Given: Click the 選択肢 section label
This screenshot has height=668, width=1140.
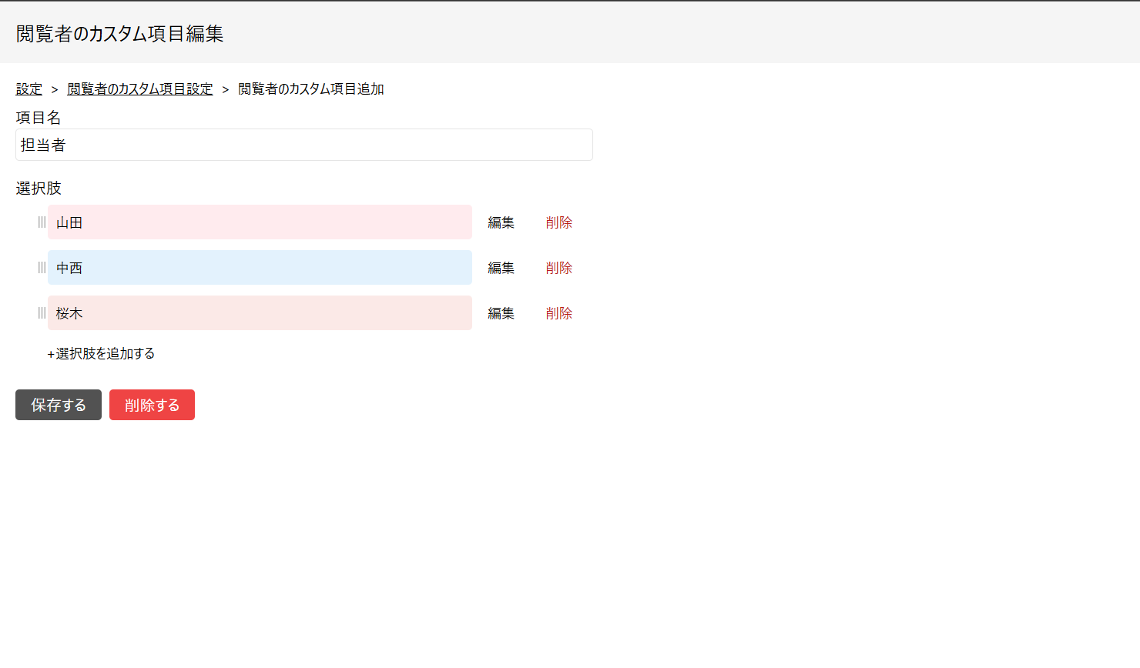Looking at the screenshot, I should [39, 189].
